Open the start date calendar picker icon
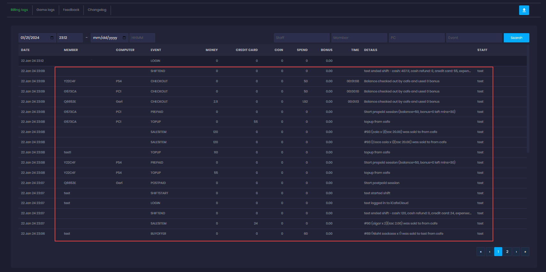546x272 pixels. (52, 38)
